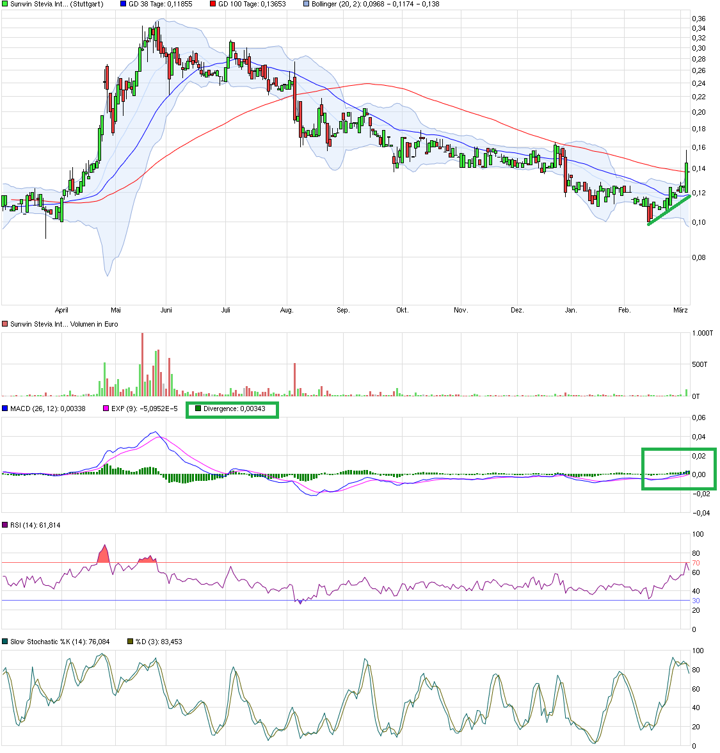Click the 'Aug.' label on the time axis
Viewport: 720px width, 753px height.
(x=287, y=310)
